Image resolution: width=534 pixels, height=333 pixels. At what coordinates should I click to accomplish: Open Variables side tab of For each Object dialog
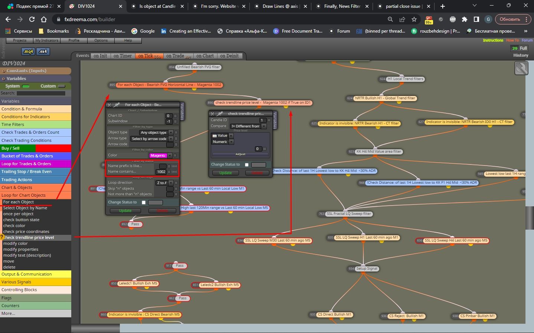182,111
